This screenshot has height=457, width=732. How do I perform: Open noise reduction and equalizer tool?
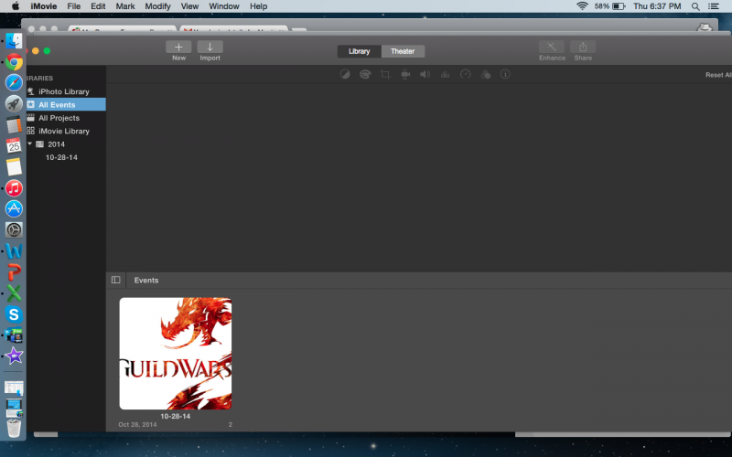[x=445, y=74]
